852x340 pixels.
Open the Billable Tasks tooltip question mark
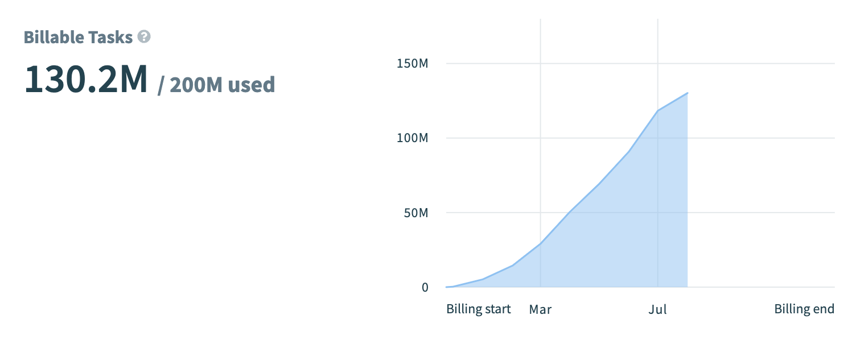(144, 37)
